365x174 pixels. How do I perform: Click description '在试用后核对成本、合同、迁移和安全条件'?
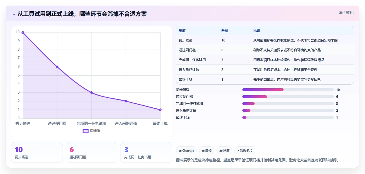285,70
